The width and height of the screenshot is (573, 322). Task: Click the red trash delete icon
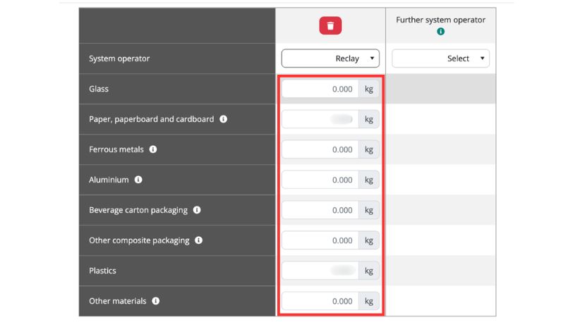(x=330, y=26)
